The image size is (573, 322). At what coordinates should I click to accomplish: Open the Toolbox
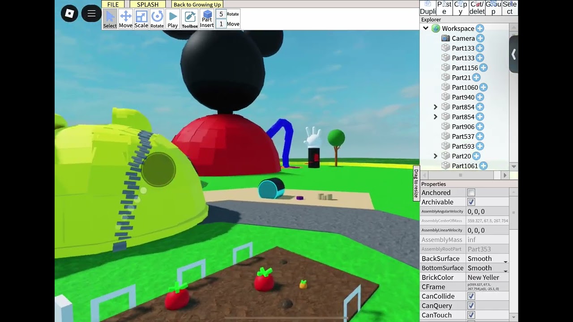tap(190, 19)
